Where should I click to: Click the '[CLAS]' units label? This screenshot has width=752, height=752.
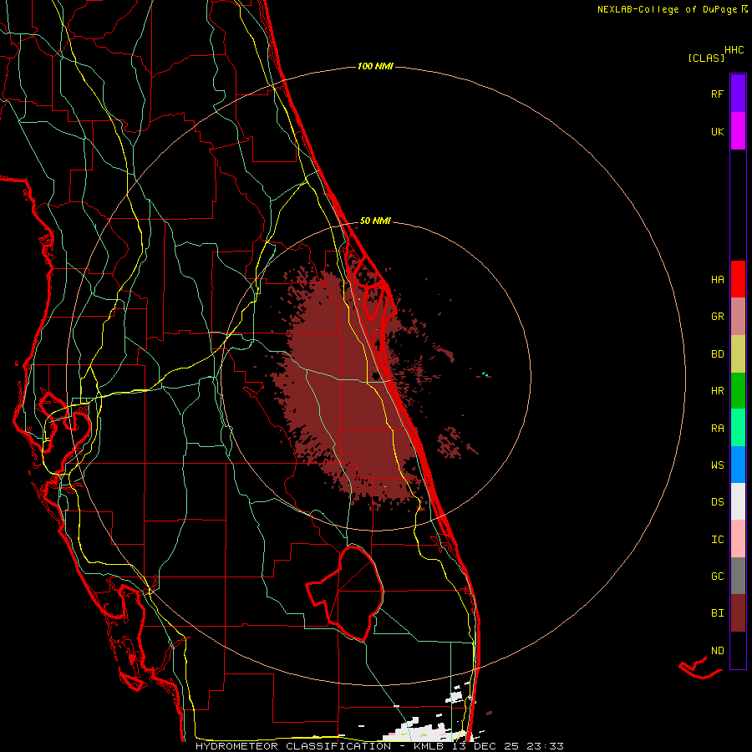(x=706, y=58)
